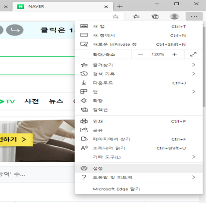Decrease zoom with the minus button

140,54
